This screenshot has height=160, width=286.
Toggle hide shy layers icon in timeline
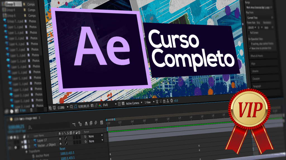[86, 124]
